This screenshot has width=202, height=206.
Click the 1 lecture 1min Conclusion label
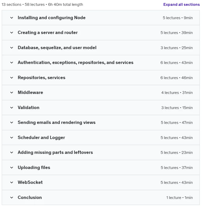tap(179, 198)
